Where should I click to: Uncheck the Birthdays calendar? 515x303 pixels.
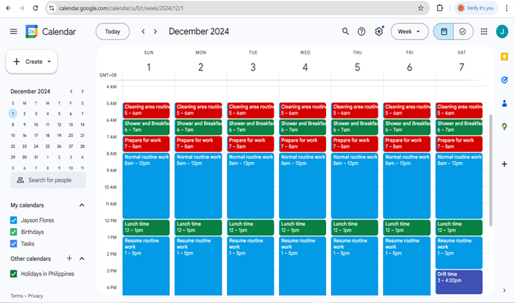(x=14, y=232)
